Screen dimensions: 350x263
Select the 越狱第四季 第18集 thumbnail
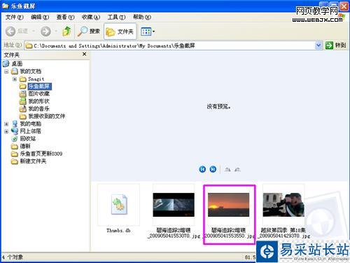point(283,205)
